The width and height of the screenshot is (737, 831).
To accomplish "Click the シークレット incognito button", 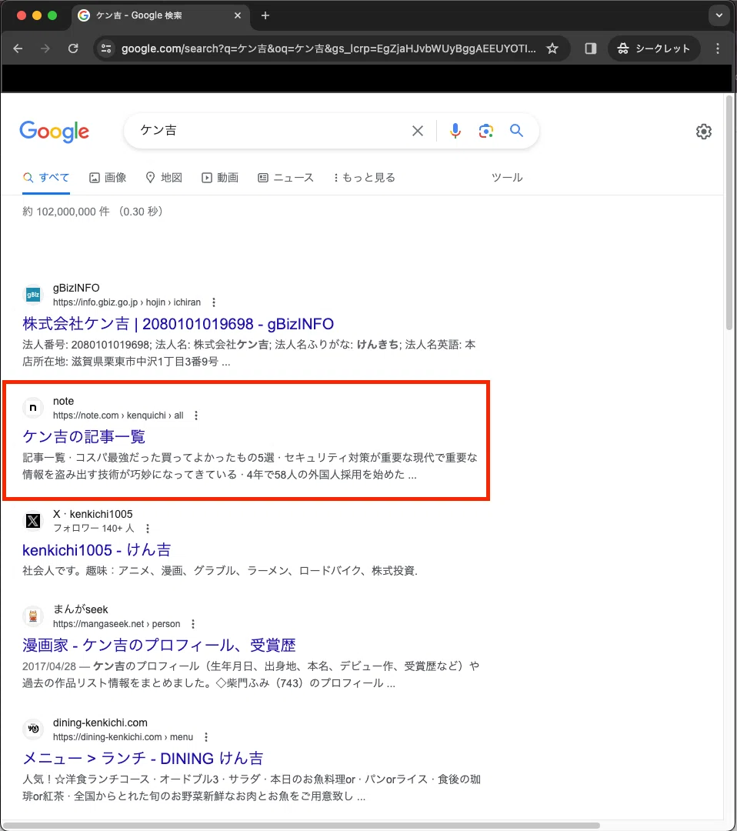I will pyautogui.click(x=654, y=48).
